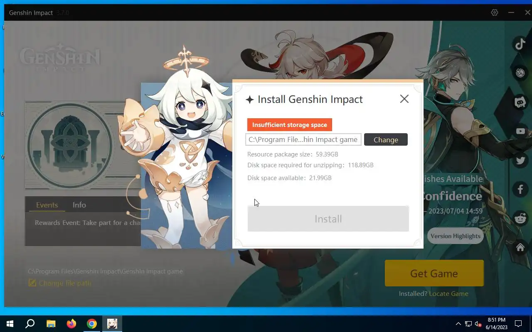This screenshot has width=532, height=332.
Task: Click Disk space available 21.99GB text
Action: [289, 178]
